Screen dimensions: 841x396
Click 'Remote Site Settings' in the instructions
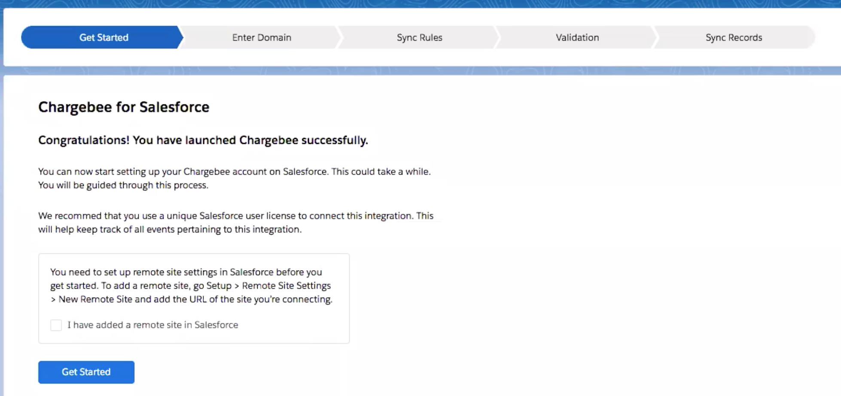tap(286, 286)
